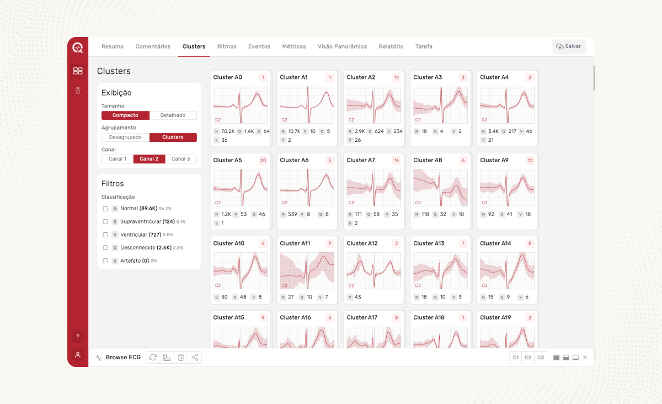This screenshot has width=662, height=404.
Task: Check the Ventricular filter checkbox
Action: pos(105,235)
